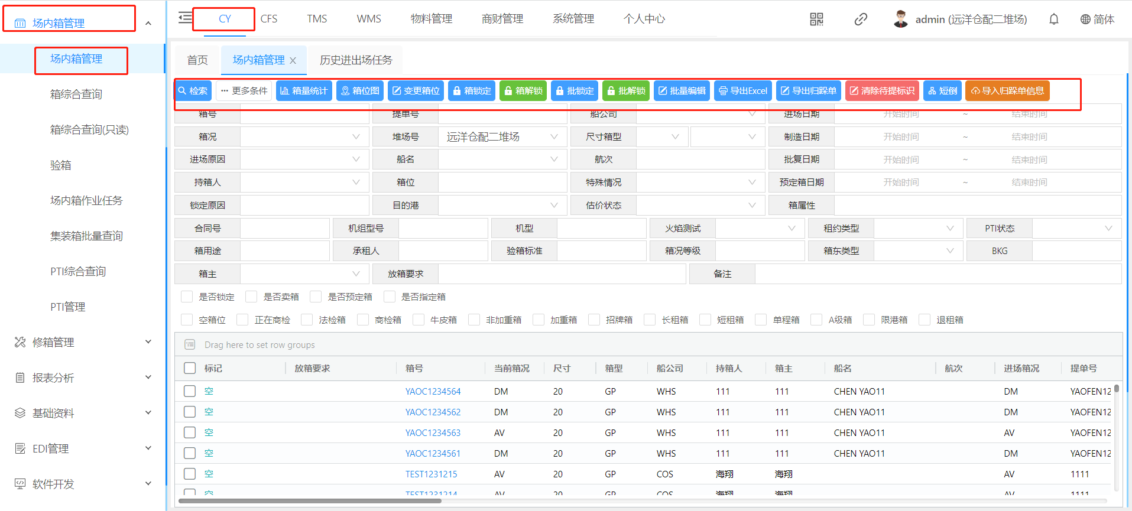Open the 箱况 dropdown

[304, 137]
